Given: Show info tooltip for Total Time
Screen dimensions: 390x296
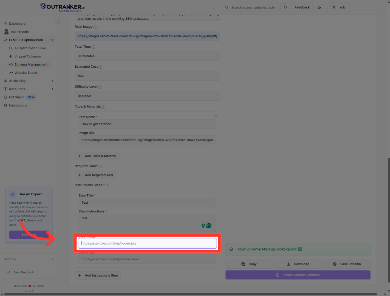Looking at the screenshot, I should point(93,47).
